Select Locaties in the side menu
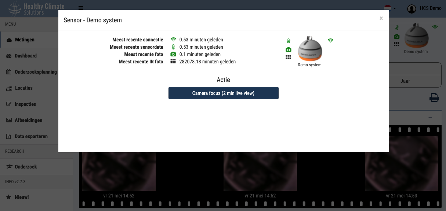The height and width of the screenshot is (211, 446). click(x=23, y=88)
